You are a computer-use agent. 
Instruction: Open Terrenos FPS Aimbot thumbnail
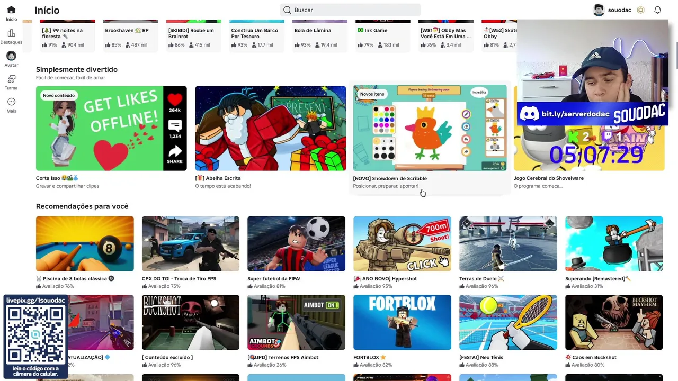296,322
